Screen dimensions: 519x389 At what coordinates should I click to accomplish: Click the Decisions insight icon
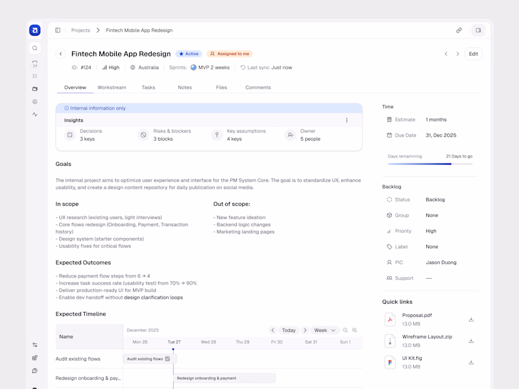pyautogui.click(x=70, y=135)
